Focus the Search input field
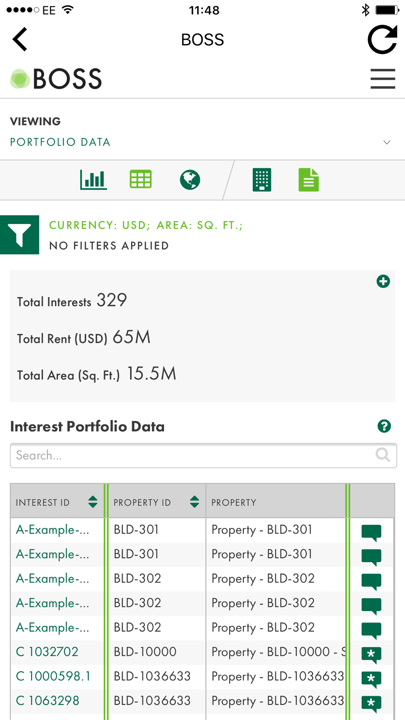Image resolution: width=405 pixels, height=720 pixels. (x=203, y=456)
